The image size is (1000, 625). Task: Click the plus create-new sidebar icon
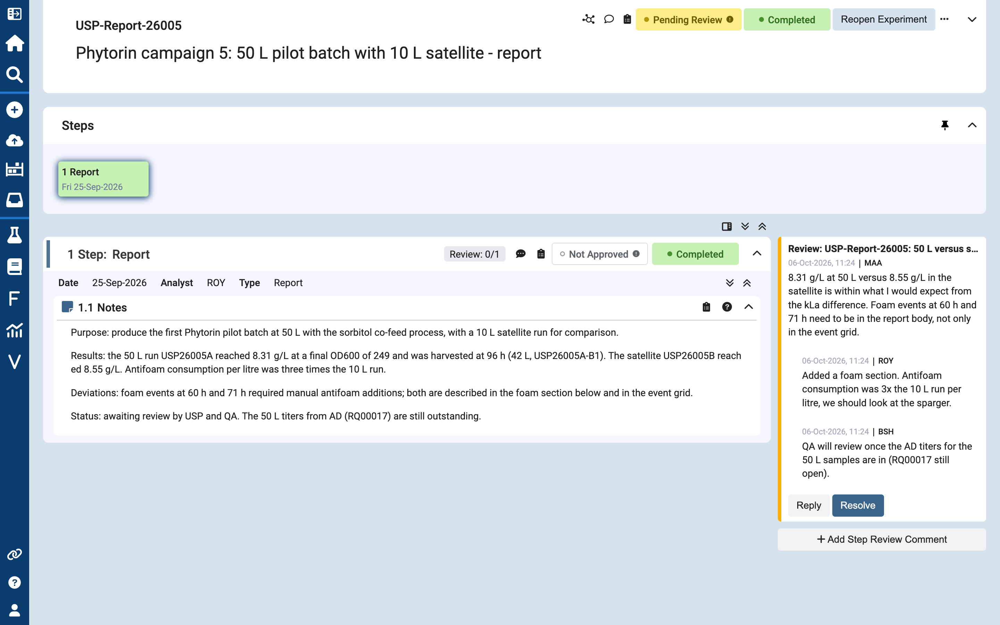pos(15,110)
